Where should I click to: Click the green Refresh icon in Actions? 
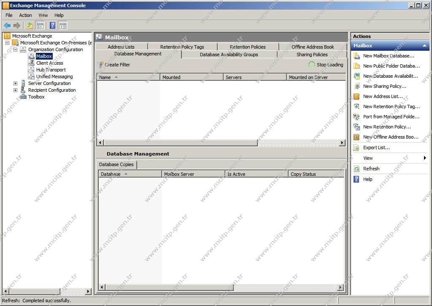pyautogui.click(x=356, y=169)
